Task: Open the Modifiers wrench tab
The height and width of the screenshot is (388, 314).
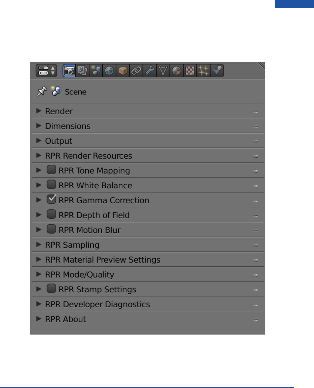Action: (150, 71)
